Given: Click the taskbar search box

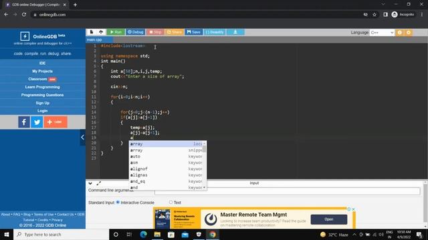Looking at the screenshot, I should point(61,234).
